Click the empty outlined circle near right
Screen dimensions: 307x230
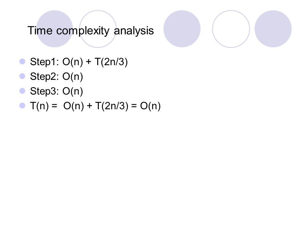pos(231,29)
